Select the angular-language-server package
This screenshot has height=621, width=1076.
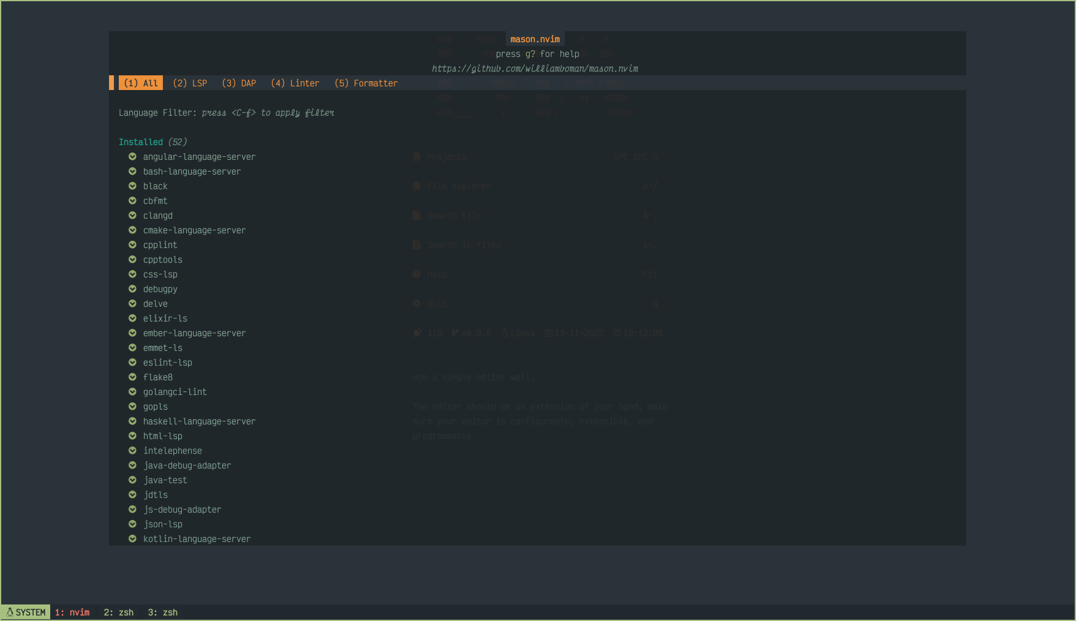point(200,157)
